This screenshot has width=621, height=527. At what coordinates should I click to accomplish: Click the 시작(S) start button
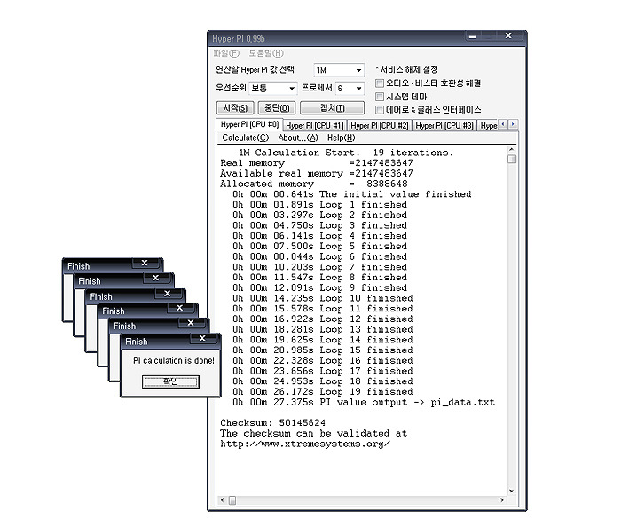235,107
